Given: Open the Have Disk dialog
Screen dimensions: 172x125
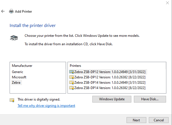Looking at the screenshot, I should click(150, 99).
